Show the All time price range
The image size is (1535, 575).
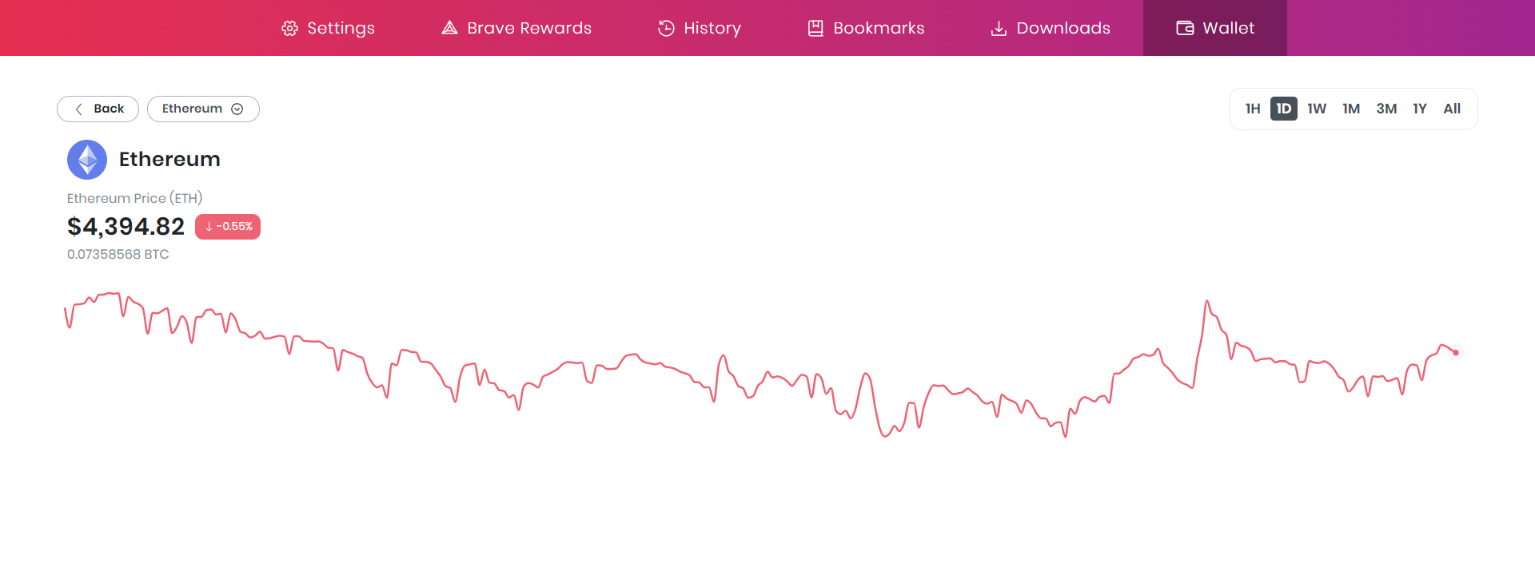1452,109
